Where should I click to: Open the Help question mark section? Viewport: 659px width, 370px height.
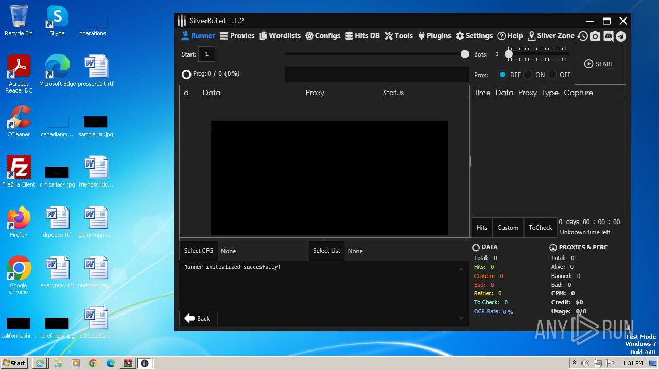pyautogui.click(x=510, y=36)
